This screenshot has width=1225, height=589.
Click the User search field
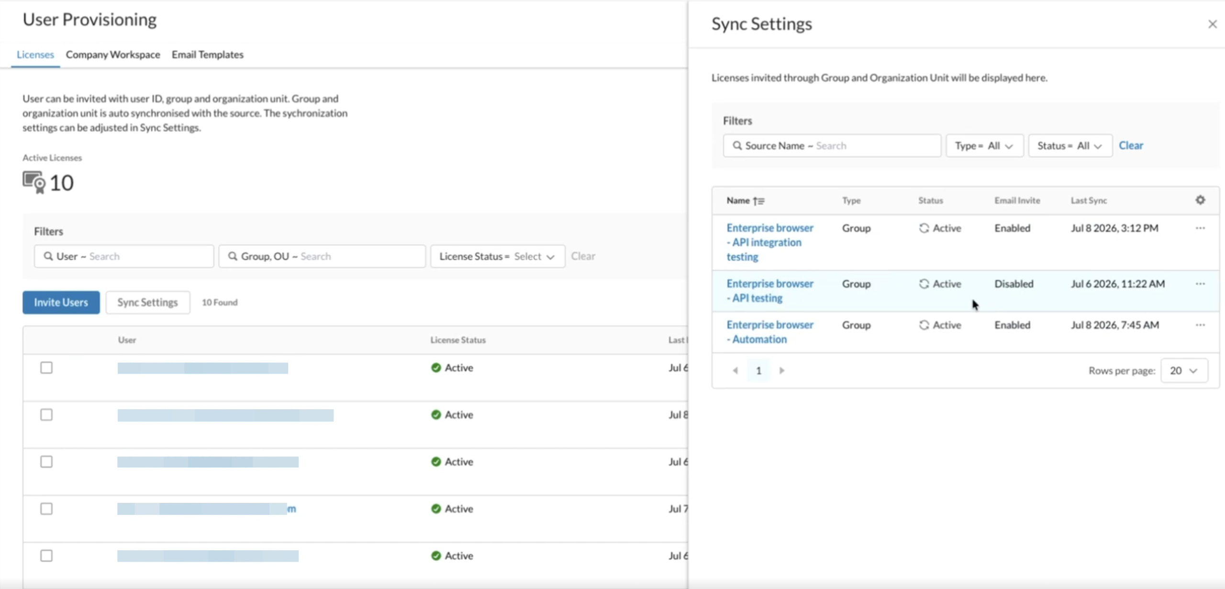click(x=124, y=256)
